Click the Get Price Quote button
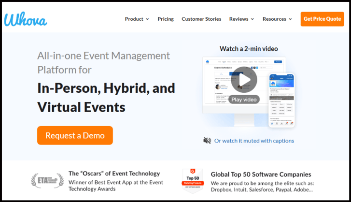 322,19
